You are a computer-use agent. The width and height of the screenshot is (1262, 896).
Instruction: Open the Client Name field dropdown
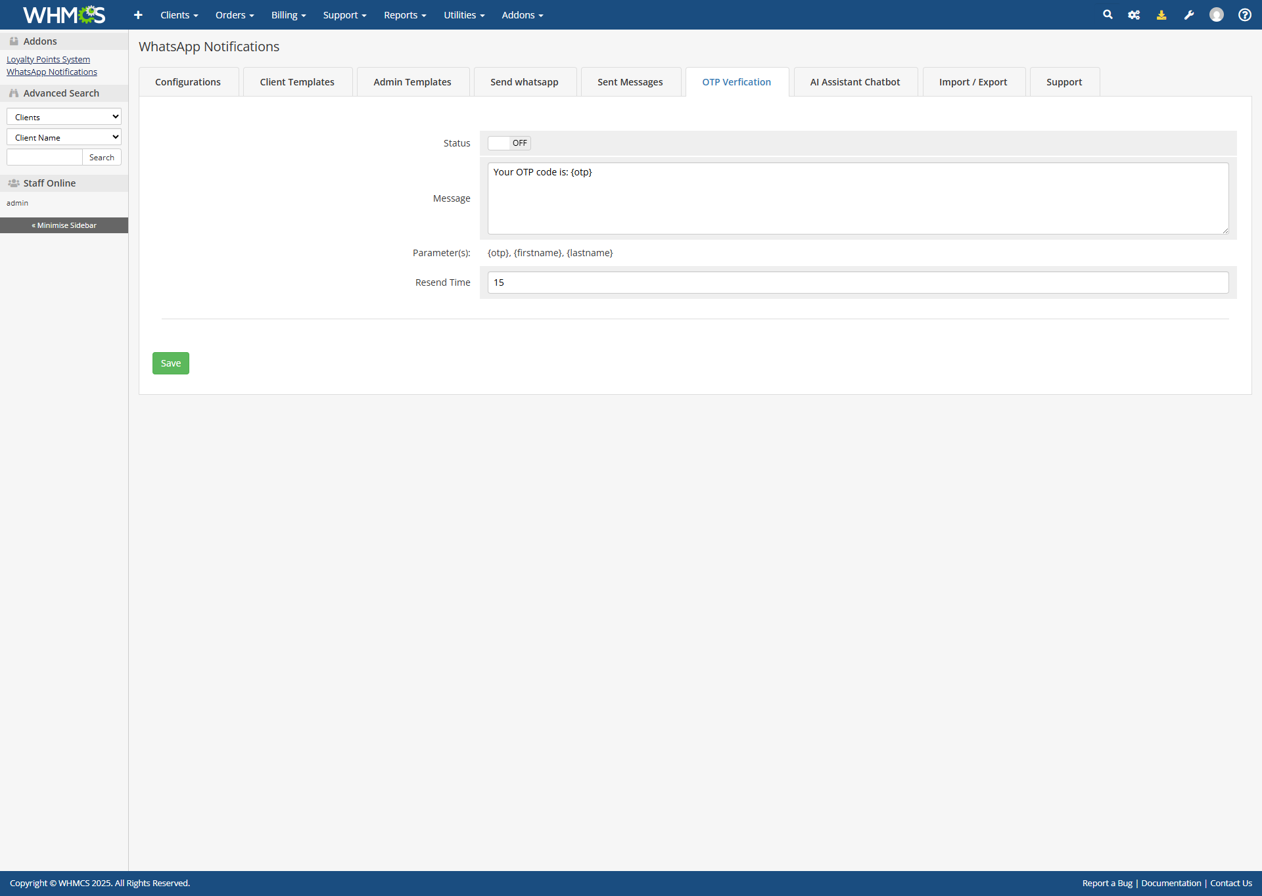(x=64, y=137)
